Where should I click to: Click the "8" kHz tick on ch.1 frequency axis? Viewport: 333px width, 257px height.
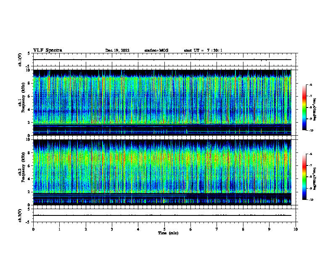click(x=29, y=83)
